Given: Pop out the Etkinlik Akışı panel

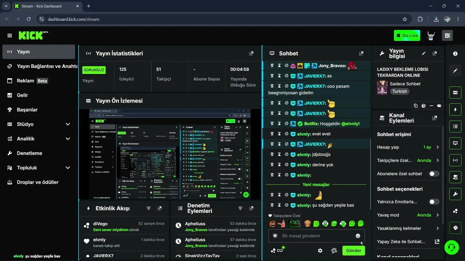Looking at the screenshot, I should [159, 208].
